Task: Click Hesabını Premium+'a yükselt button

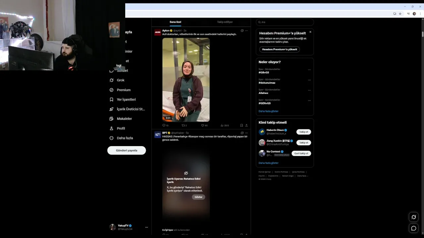Action: click(280, 49)
